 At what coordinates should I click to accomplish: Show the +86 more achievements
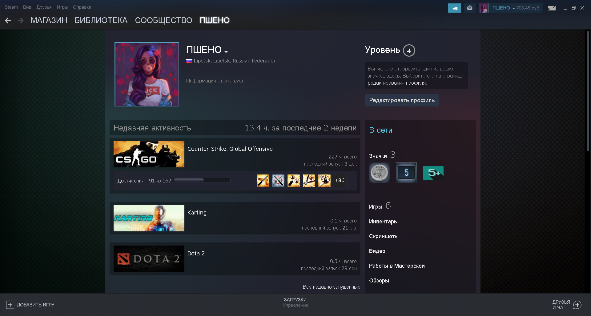340,181
